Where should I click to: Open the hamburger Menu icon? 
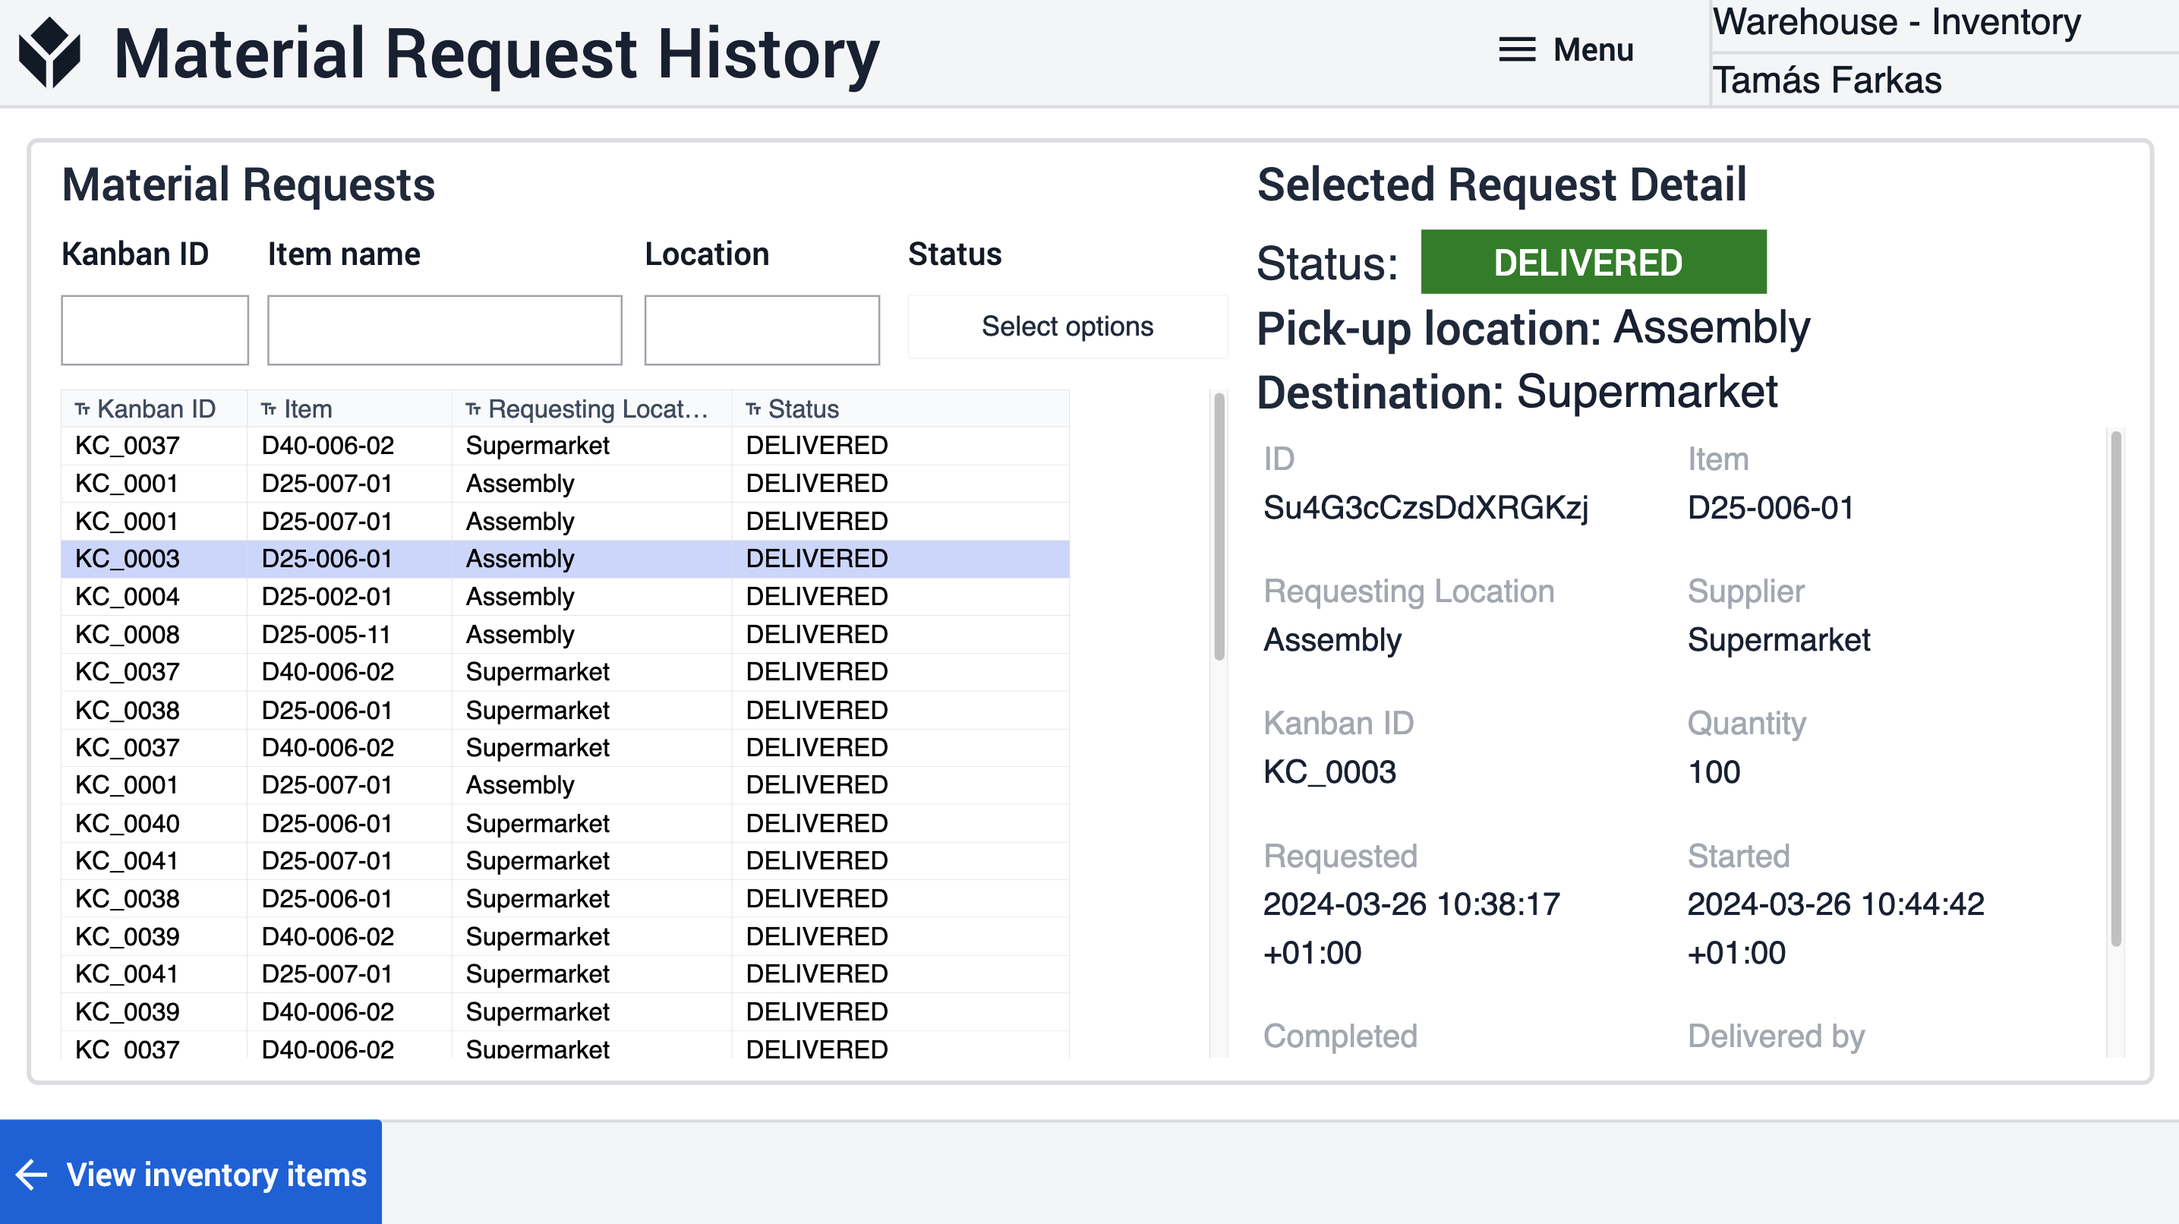tap(1517, 50)
